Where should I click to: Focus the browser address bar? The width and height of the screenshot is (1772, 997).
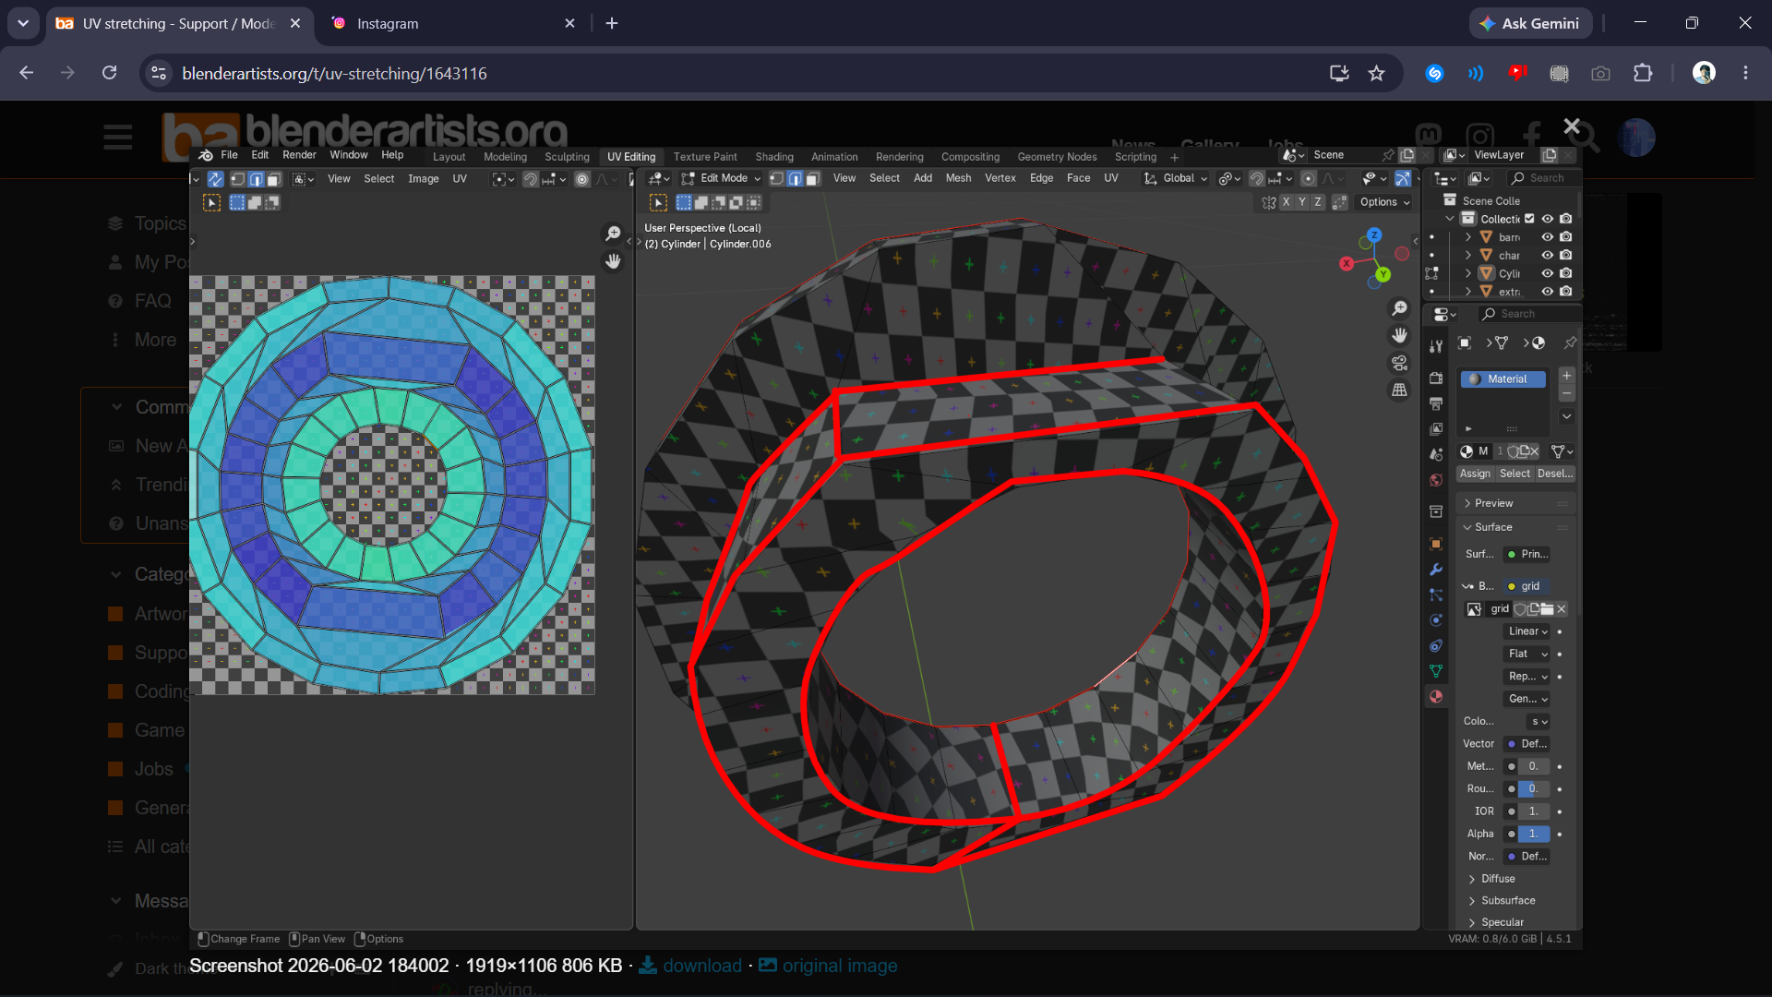[738, 73]
